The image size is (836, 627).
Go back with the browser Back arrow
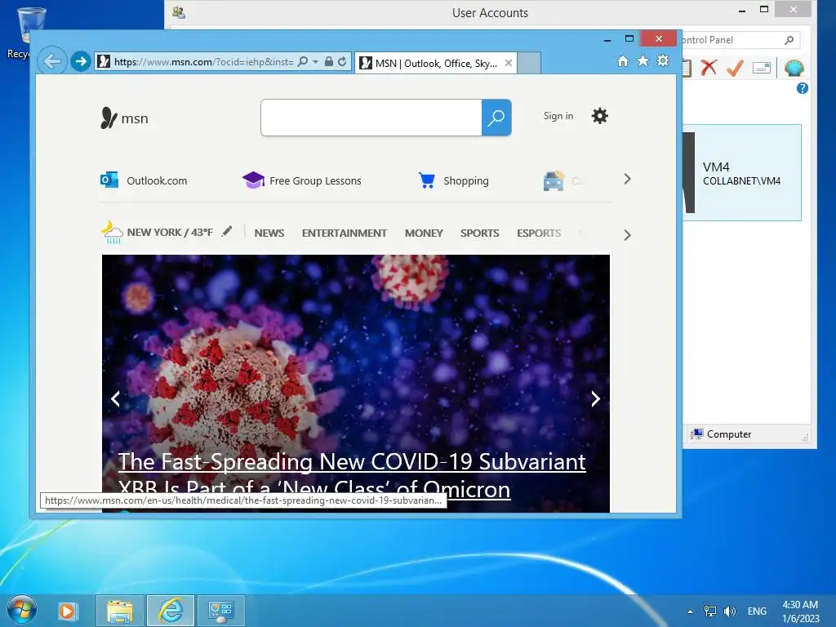click(51, 61)
